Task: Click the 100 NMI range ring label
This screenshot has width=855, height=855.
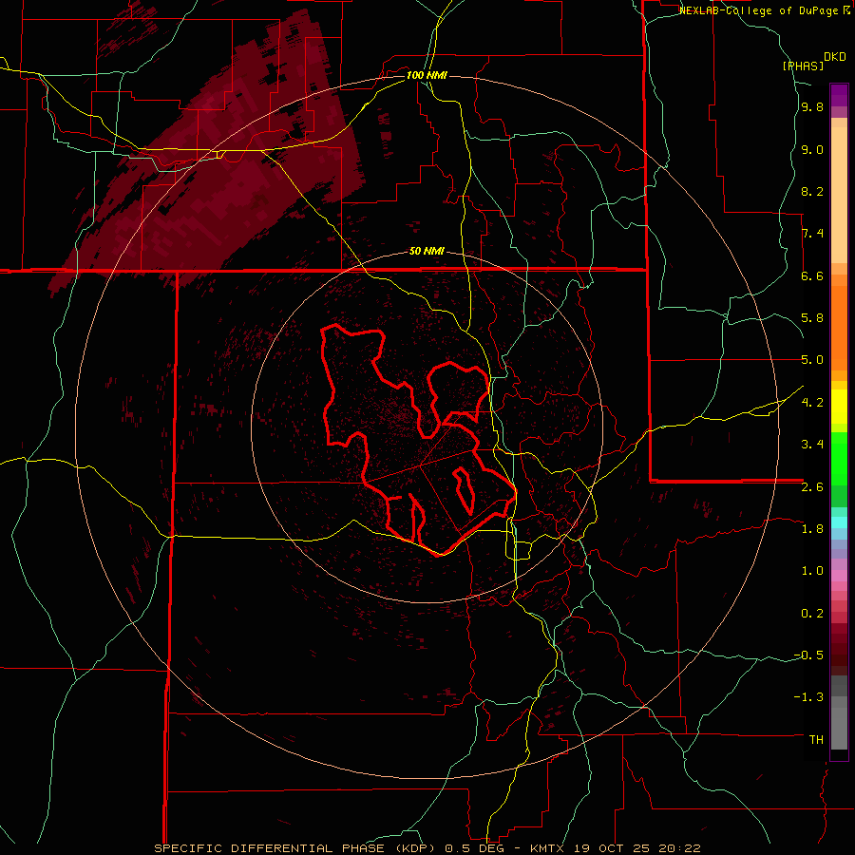Action: [x=427, y=75]
